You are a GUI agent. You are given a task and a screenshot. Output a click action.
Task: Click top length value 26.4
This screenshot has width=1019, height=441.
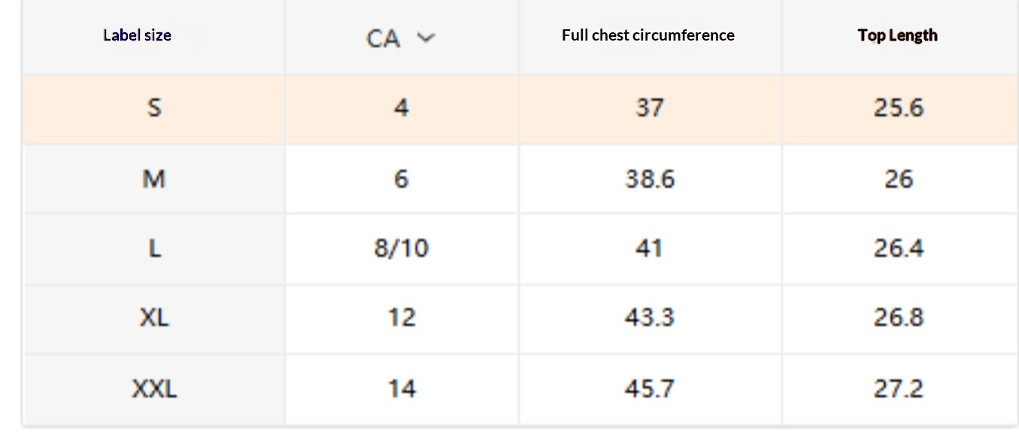tap(898, 248)
